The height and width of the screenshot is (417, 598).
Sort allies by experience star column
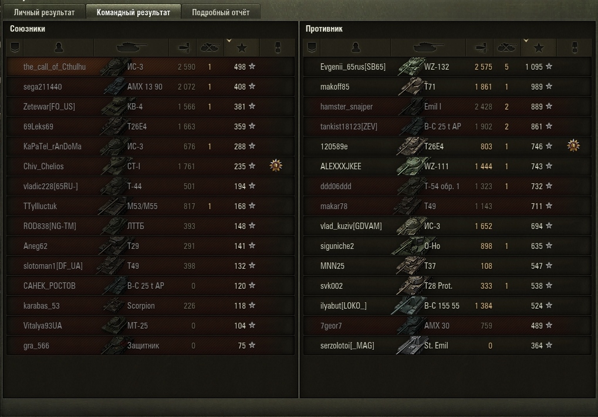pyautogui.click(x=242, y=47)
